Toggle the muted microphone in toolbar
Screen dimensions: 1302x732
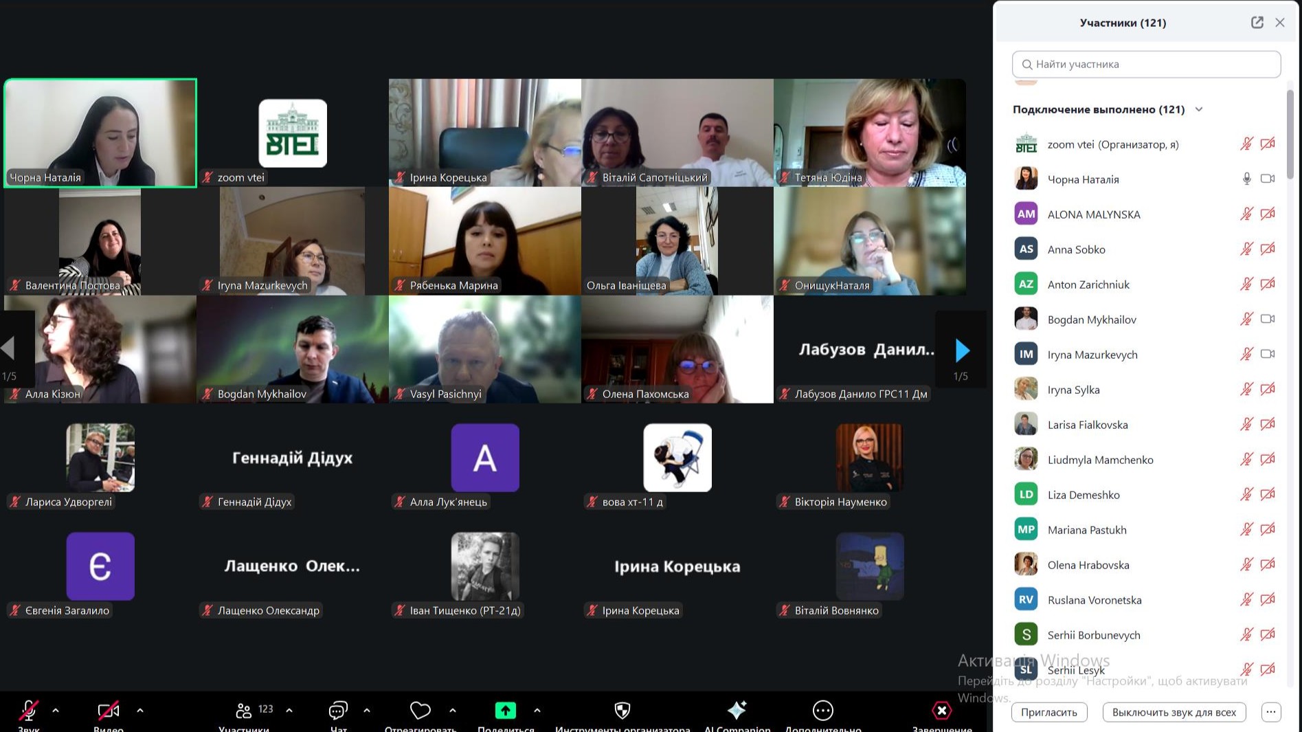tap(28, 710)
